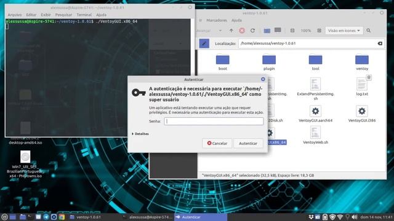Viewport: 394px width, 221px height.
Task: Toggle the location edit pencil button
Action: 204,44
